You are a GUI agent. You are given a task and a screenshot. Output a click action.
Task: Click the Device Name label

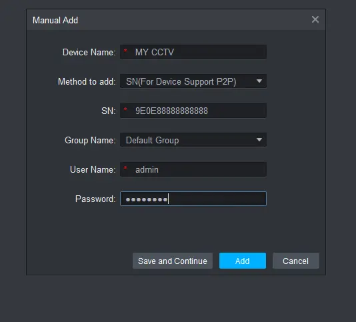point(89,52)
